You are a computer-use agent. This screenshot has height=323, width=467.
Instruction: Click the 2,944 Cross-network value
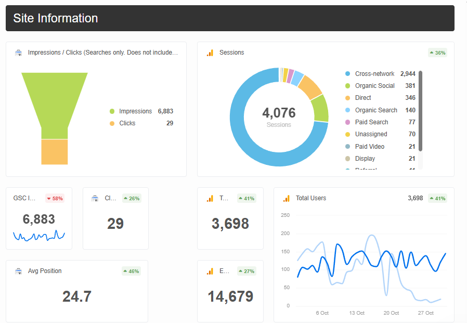[x=408, y=74]
